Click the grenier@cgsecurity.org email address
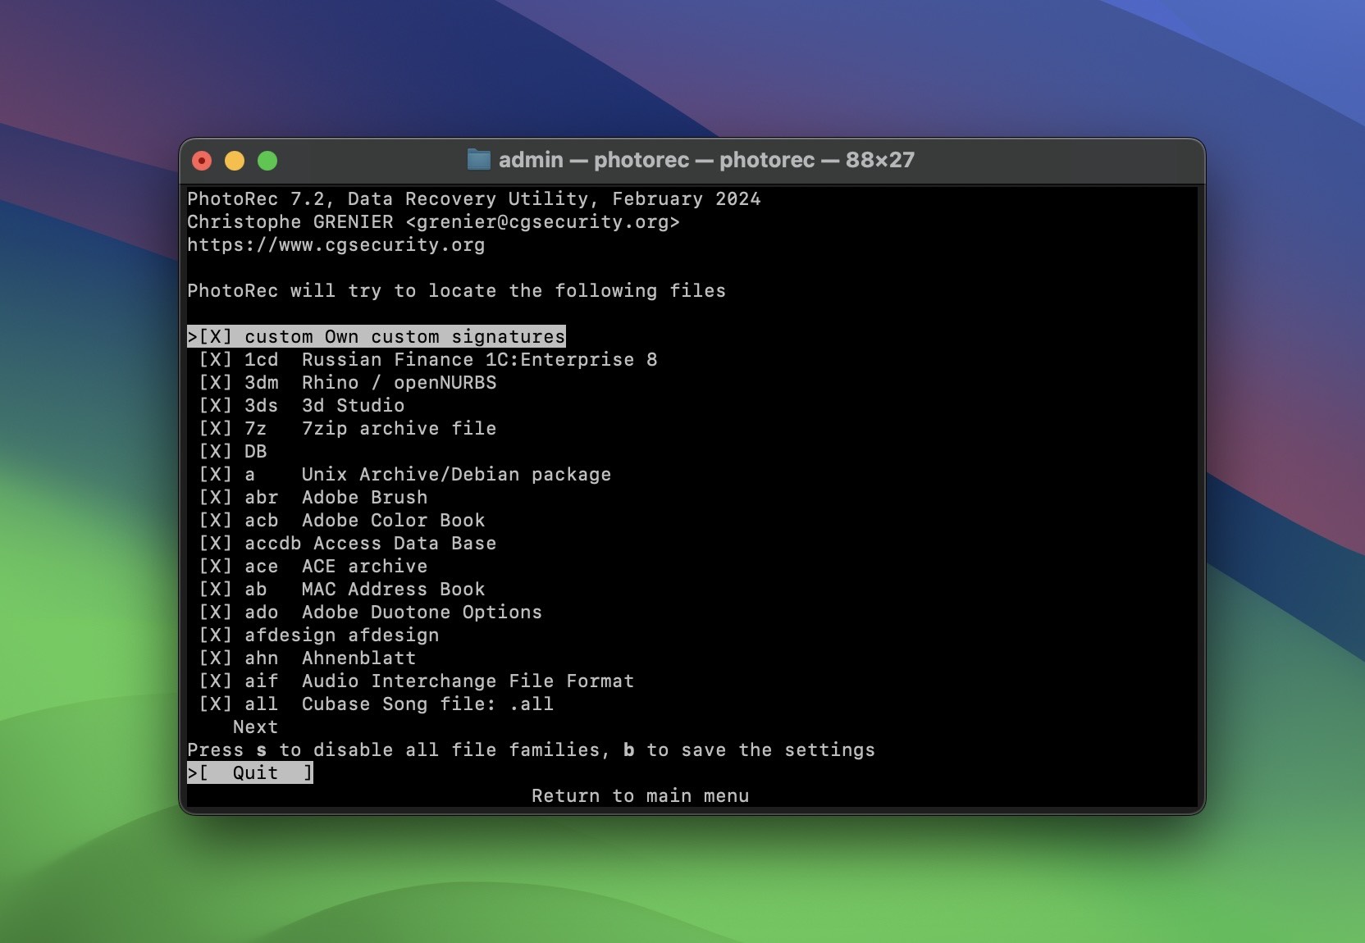The image size is (1365, 943). pyautogui.click(x=543, y=222)
